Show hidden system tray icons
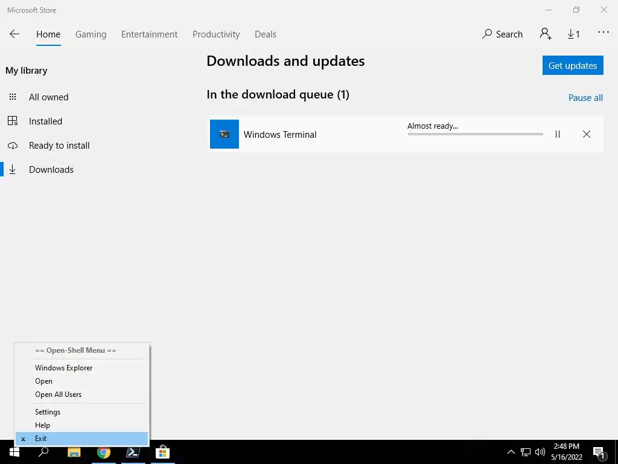This screenshot has height=464, width=618. tap(511, 452)
